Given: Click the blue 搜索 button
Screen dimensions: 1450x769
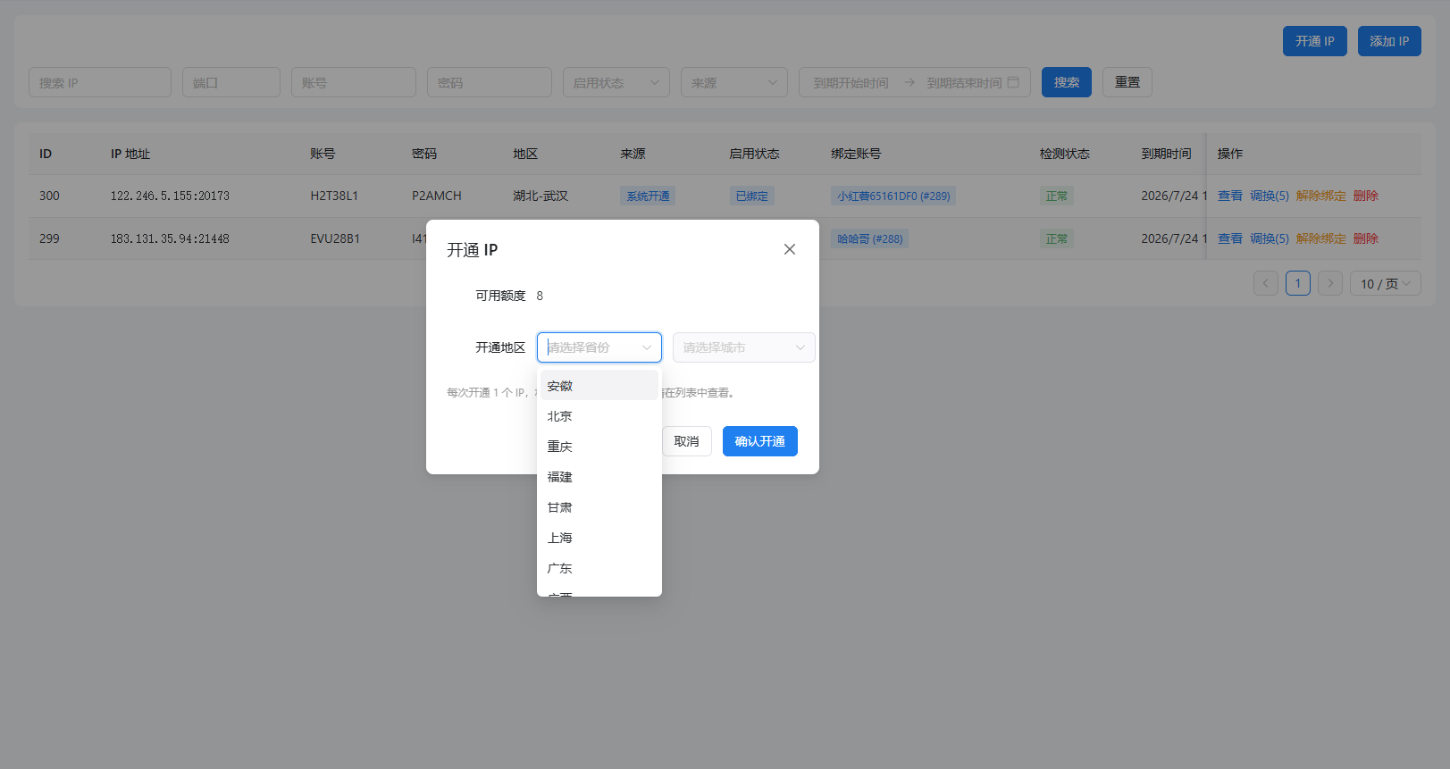Looking at the screenshot, I should click(1067, 82).
